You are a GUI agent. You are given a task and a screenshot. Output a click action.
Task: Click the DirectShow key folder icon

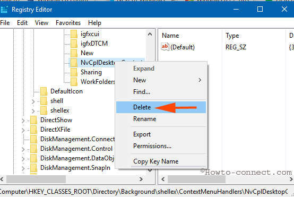pyautogui.click(x=34, y=120)
